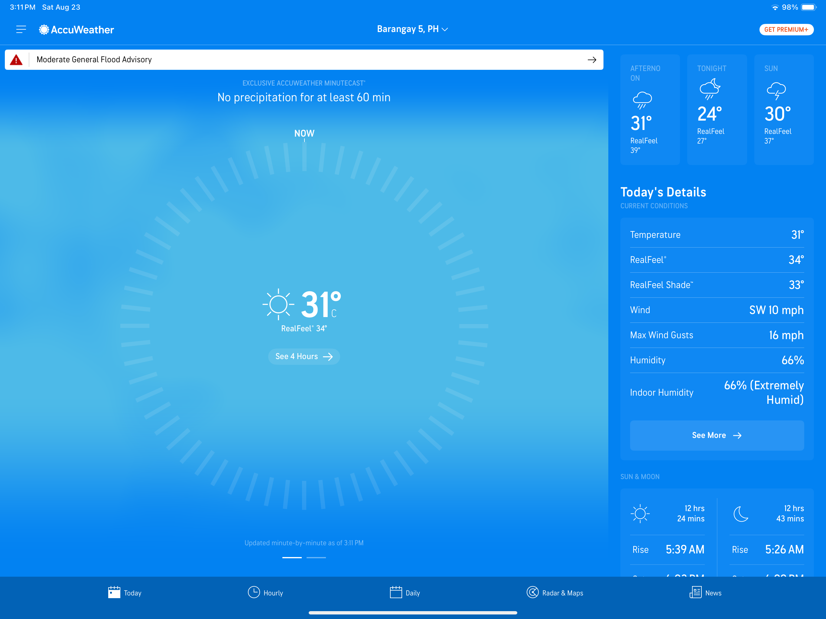Tap the RealFeel Shade 33° row
This screenshot has height=619, width=826.
coord(717,285)
